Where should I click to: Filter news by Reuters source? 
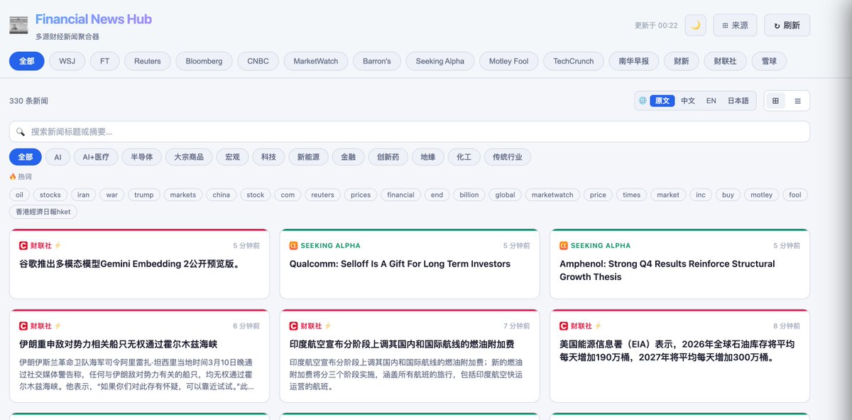point(148,61)
